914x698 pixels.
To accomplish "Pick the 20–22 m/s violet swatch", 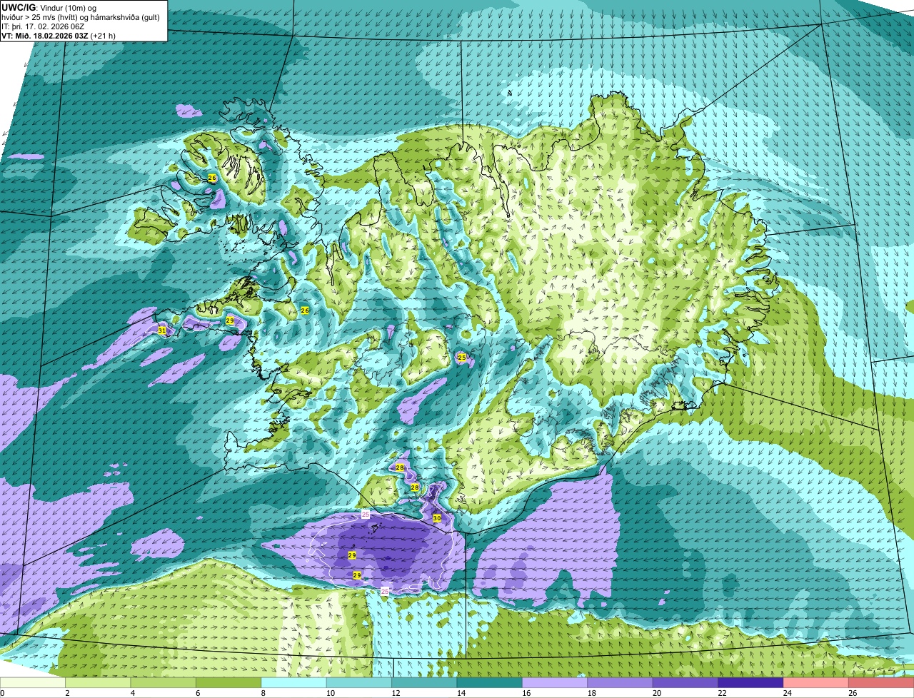I will coord(685,683).
